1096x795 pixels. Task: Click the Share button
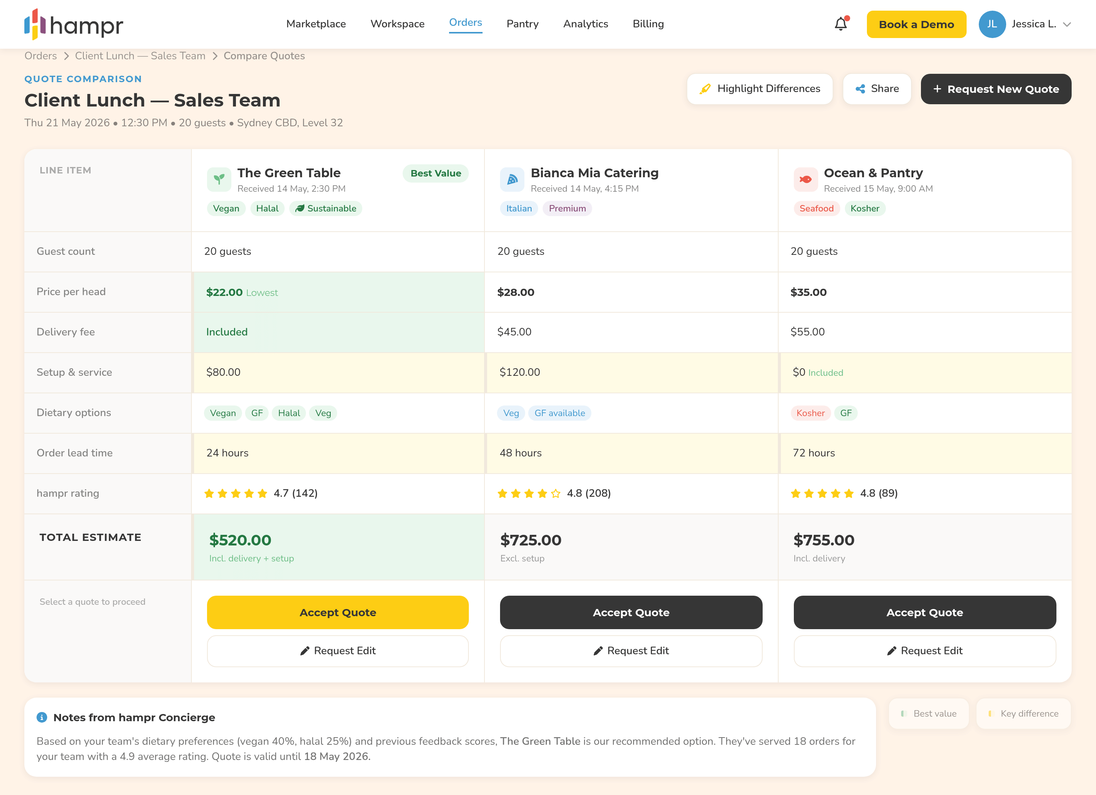(x=876, y=89)
